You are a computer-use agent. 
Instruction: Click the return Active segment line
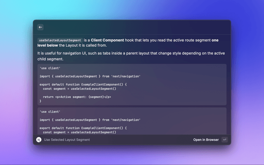click(77, 97)
